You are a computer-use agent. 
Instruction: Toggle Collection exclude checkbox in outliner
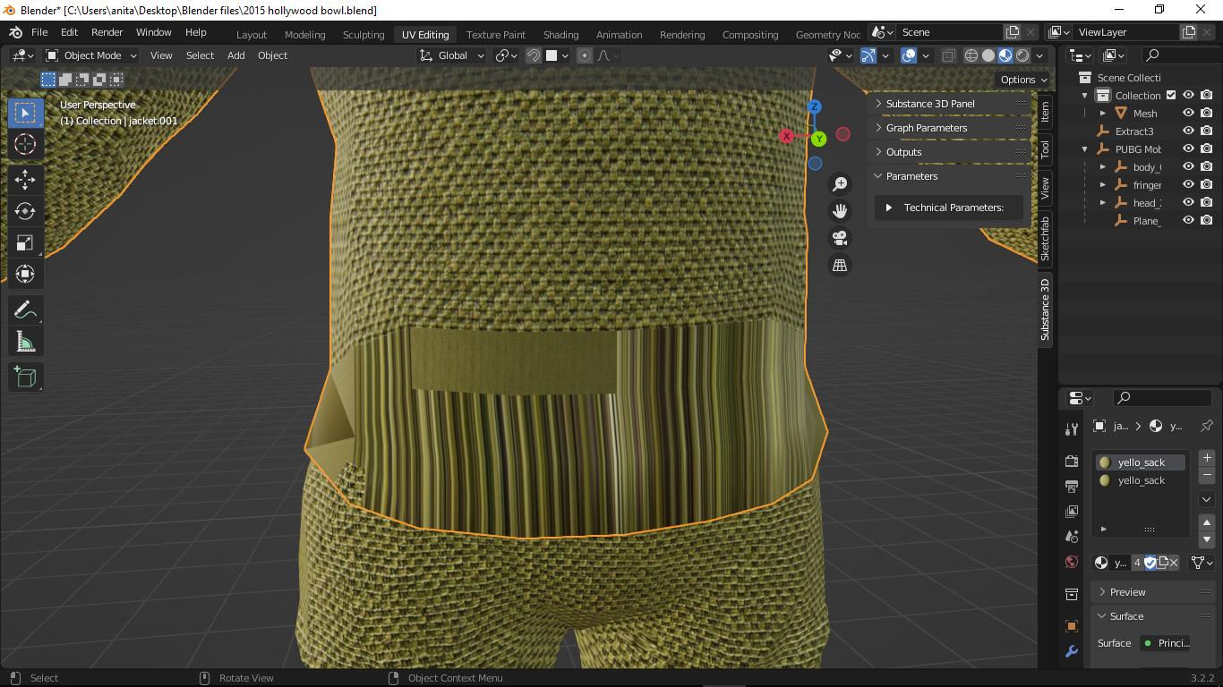coord(1171,96)
